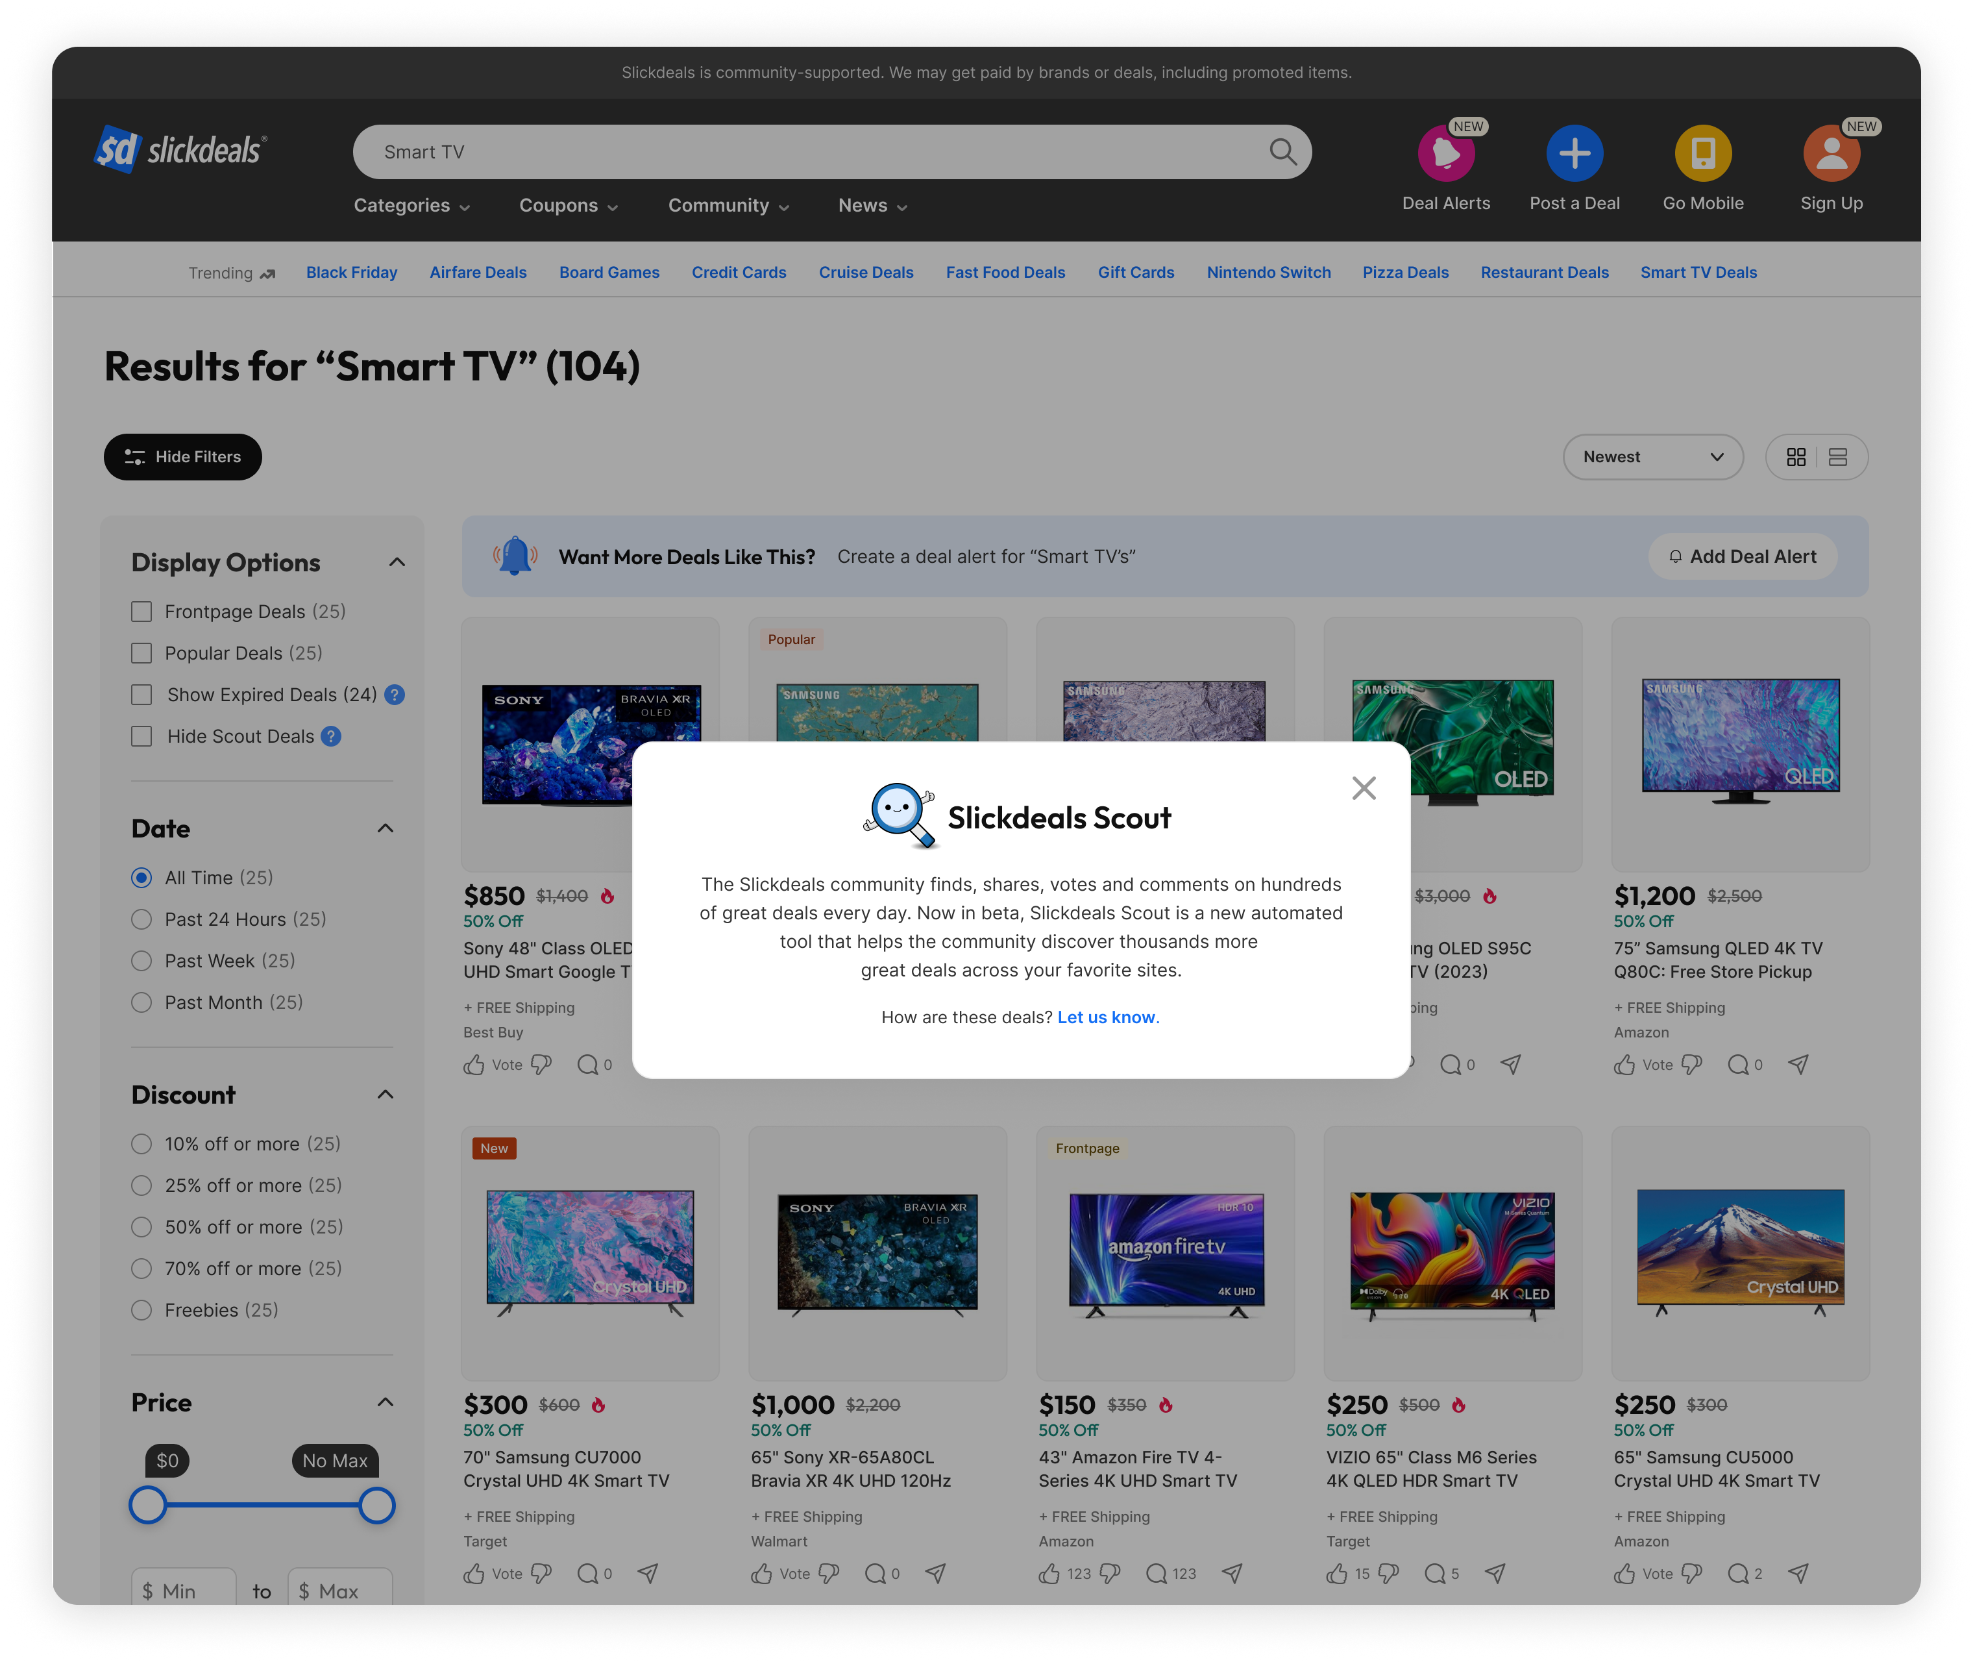Image resolution: width=1973 pixels, height=1662 pixels.
Task: Click the search magnifier icon
Action: (1282, 152)
